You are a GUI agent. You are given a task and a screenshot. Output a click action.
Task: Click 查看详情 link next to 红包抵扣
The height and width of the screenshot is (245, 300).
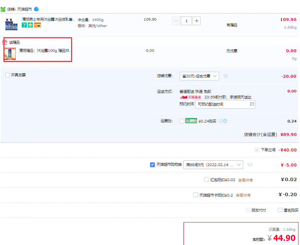pyautogui.click(x=245, y=180)
